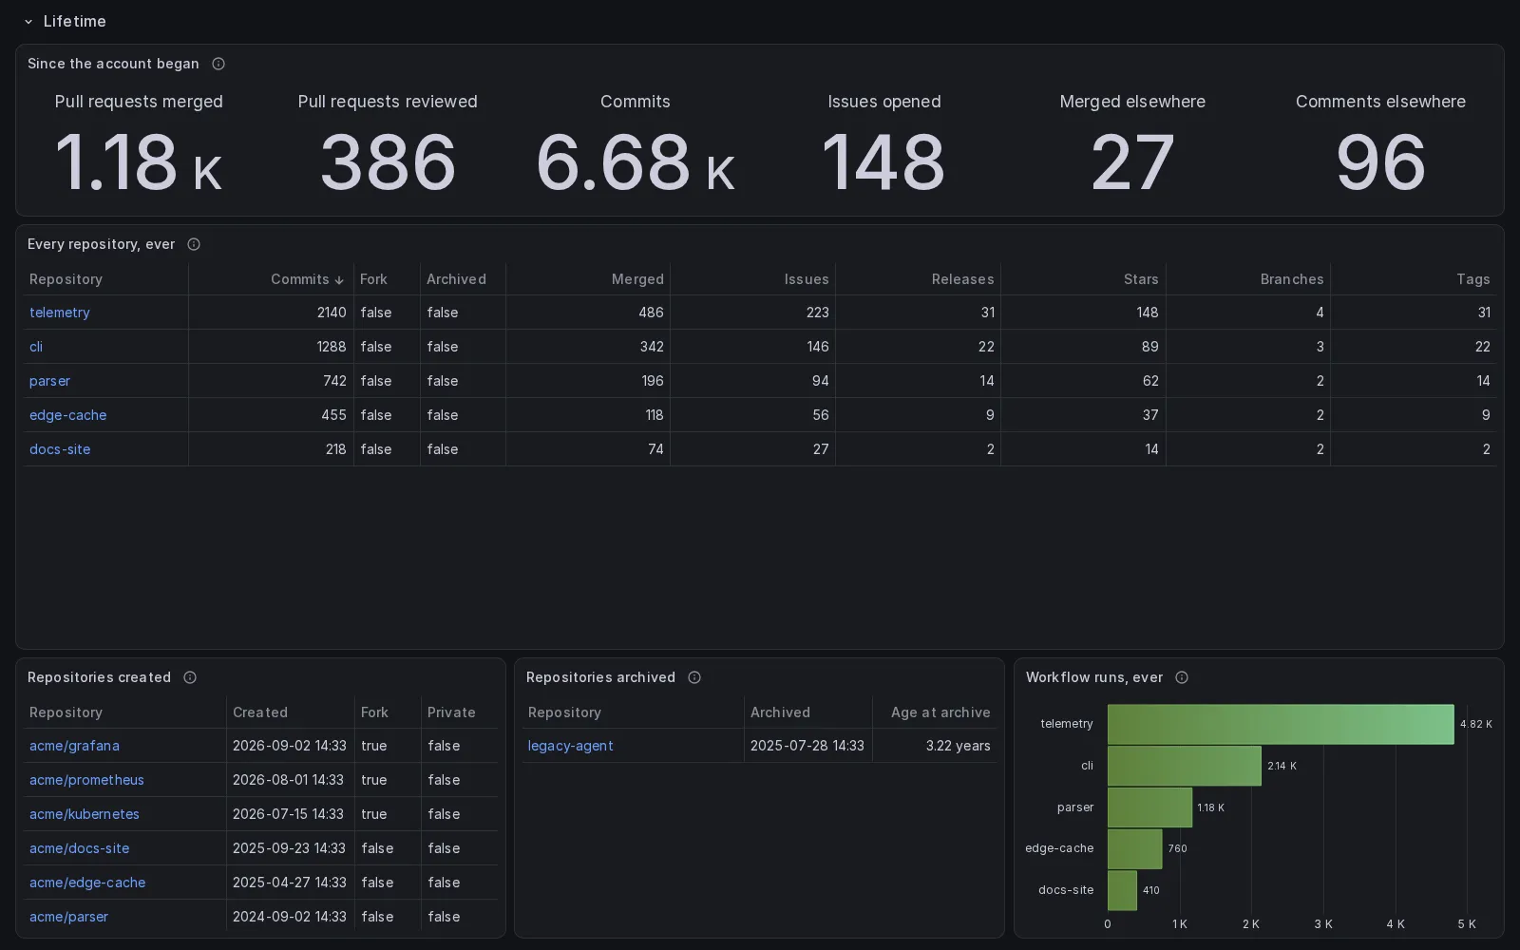Click the parser bar in Workflow runs chart
The height and width of the screenshot is (950, 1520).
point(1149,807)
